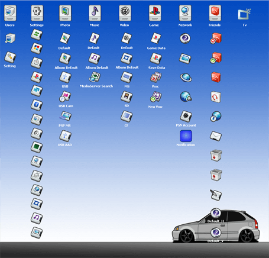Click the red friend icon with green plus
The image size is (269, 258).
click(x=216, y=57)
